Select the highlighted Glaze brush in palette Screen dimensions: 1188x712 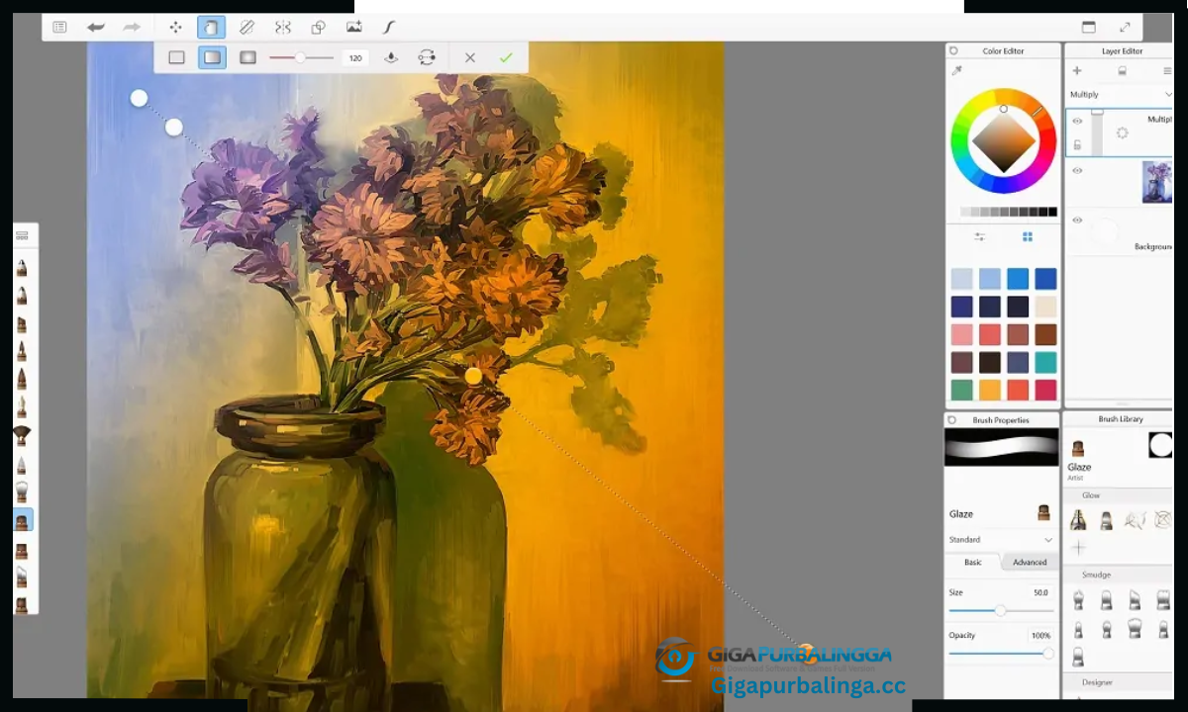point(22,520)
